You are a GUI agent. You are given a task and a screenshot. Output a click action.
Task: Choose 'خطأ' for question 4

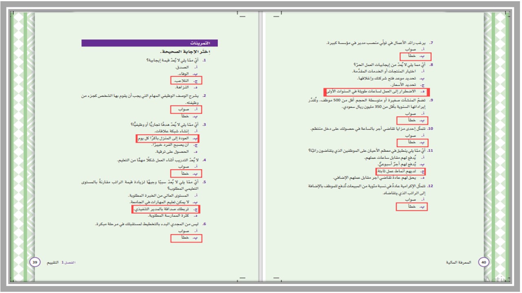point(186,174)
